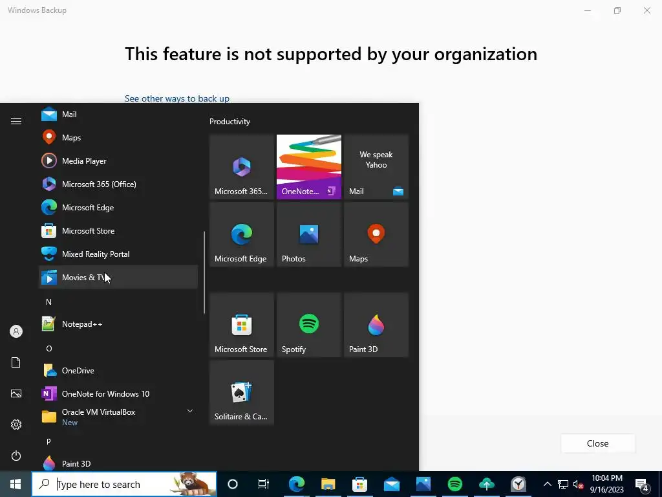Screen dimensions: 662x497
Task: Open the OneNote tile
Action: coord(309,167)
